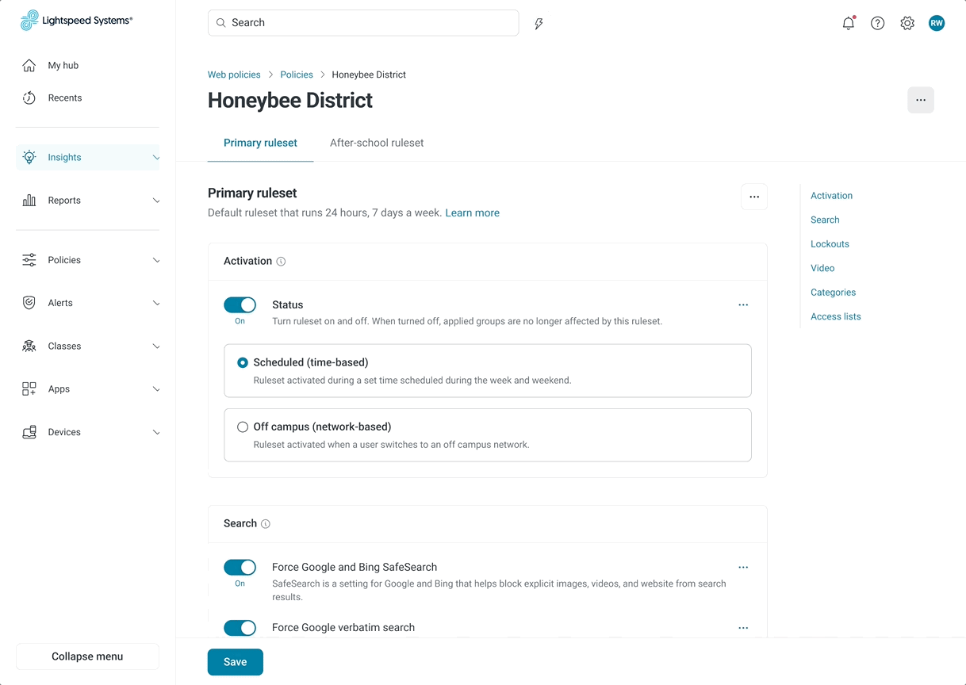Click the Insights lightbulb icon
The width and height of the screenshot is (966, 685).
coord(29,157)
